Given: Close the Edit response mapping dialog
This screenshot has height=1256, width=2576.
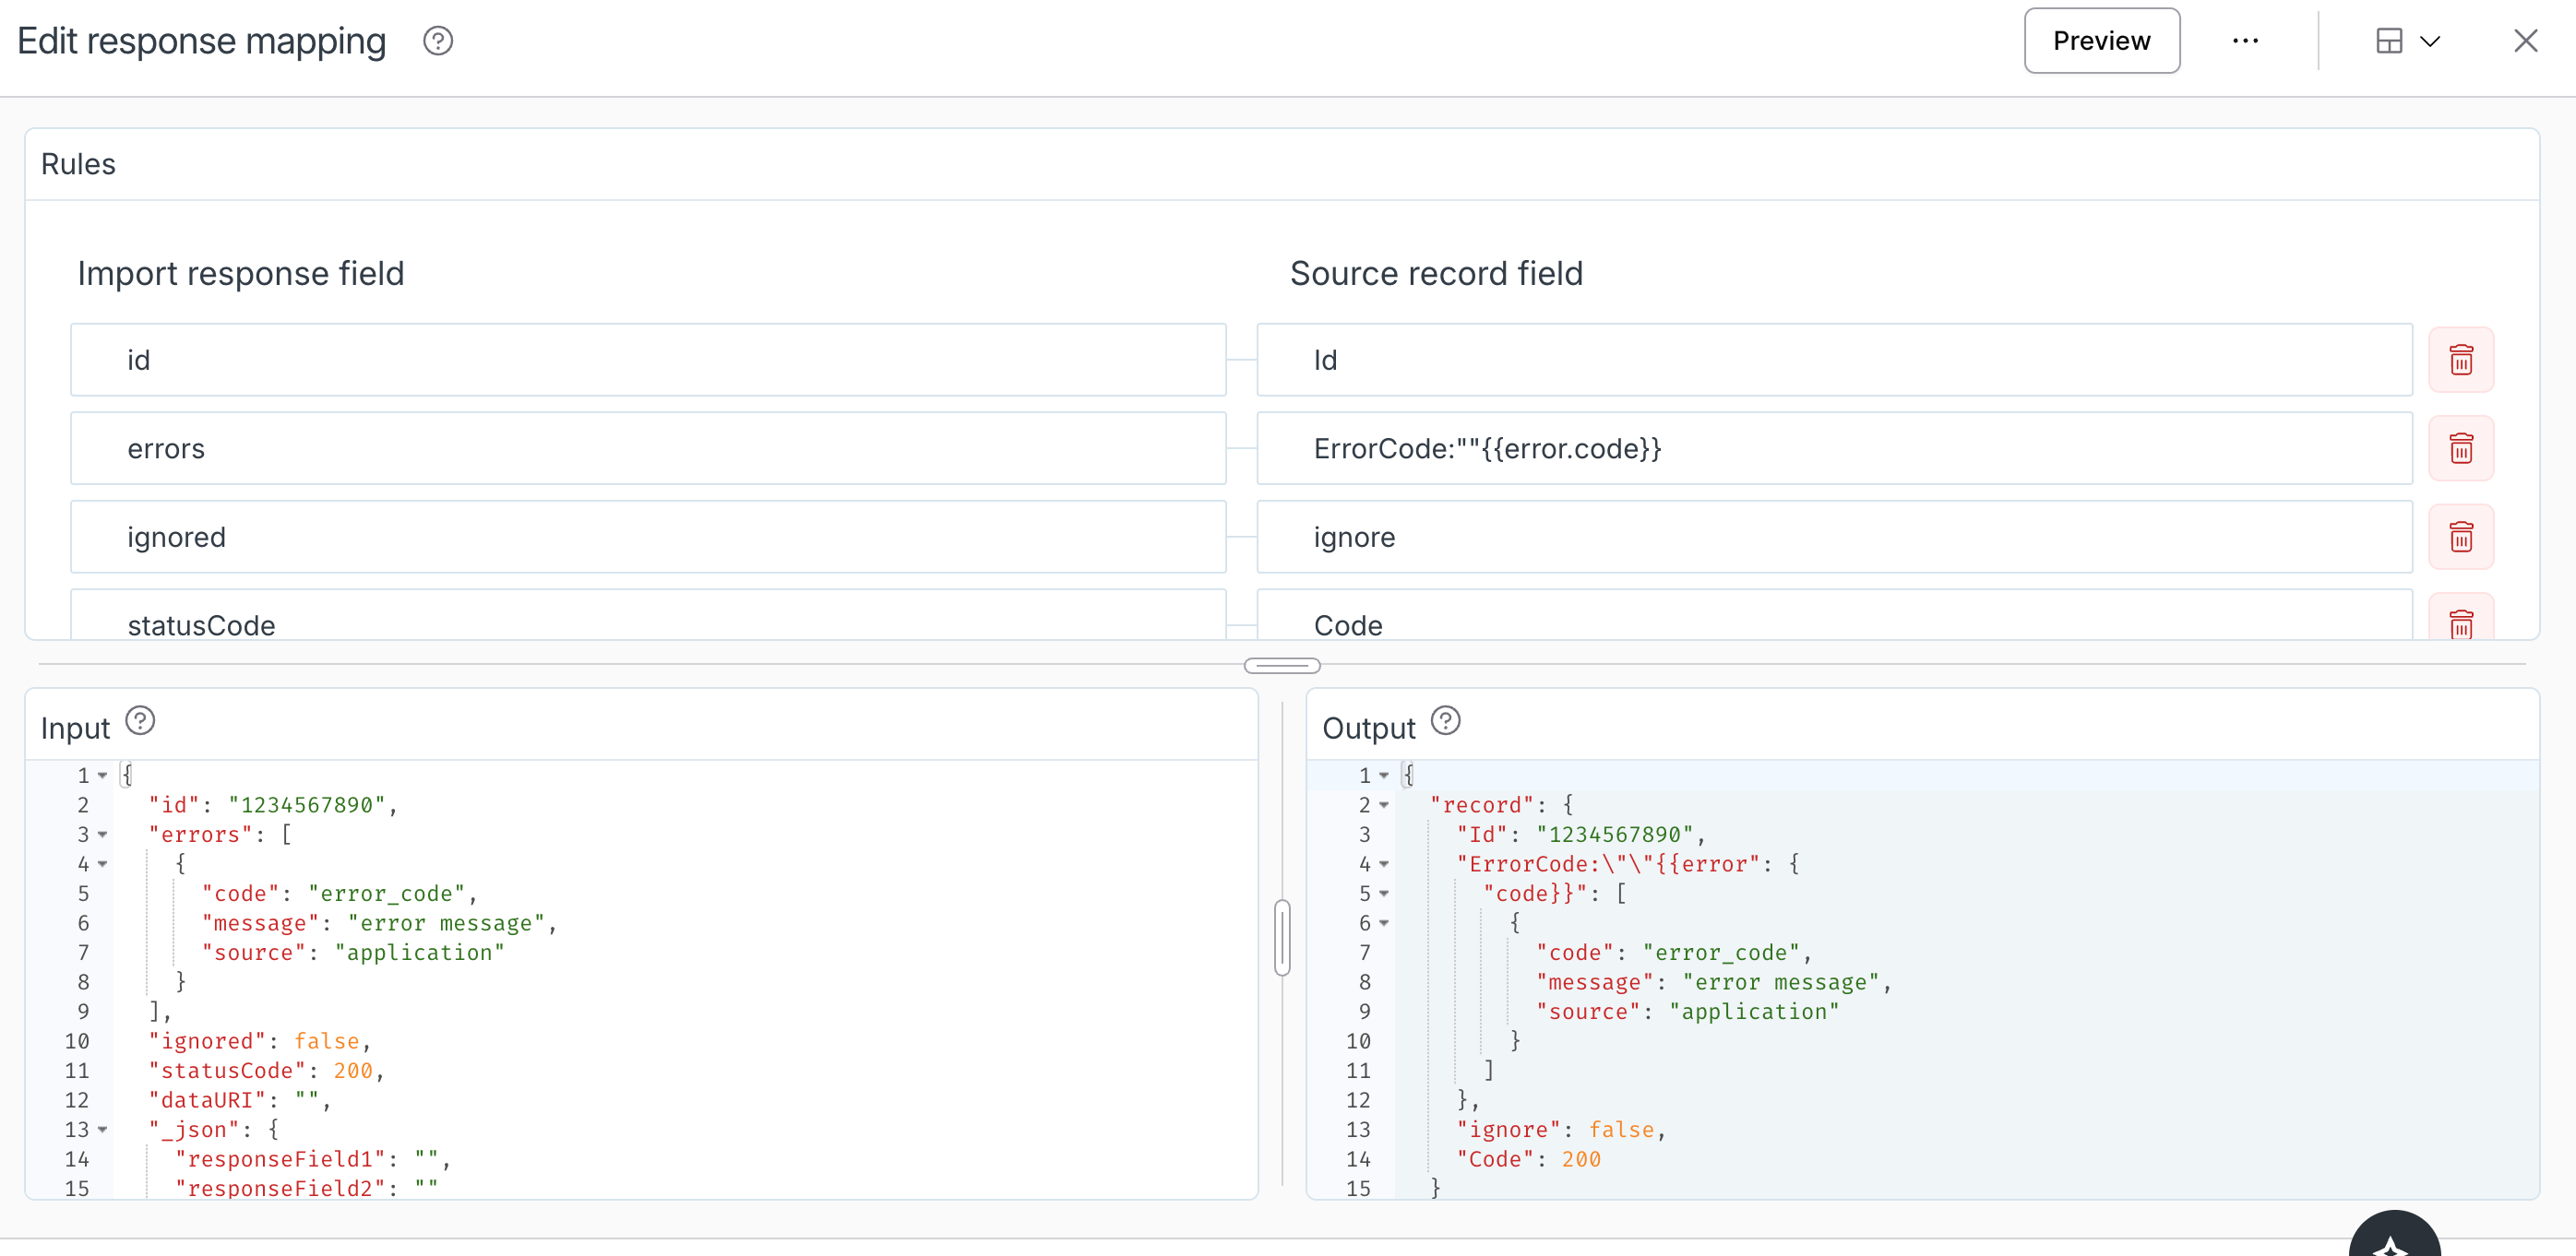Looking at the screenshot, I should 2525,41.
